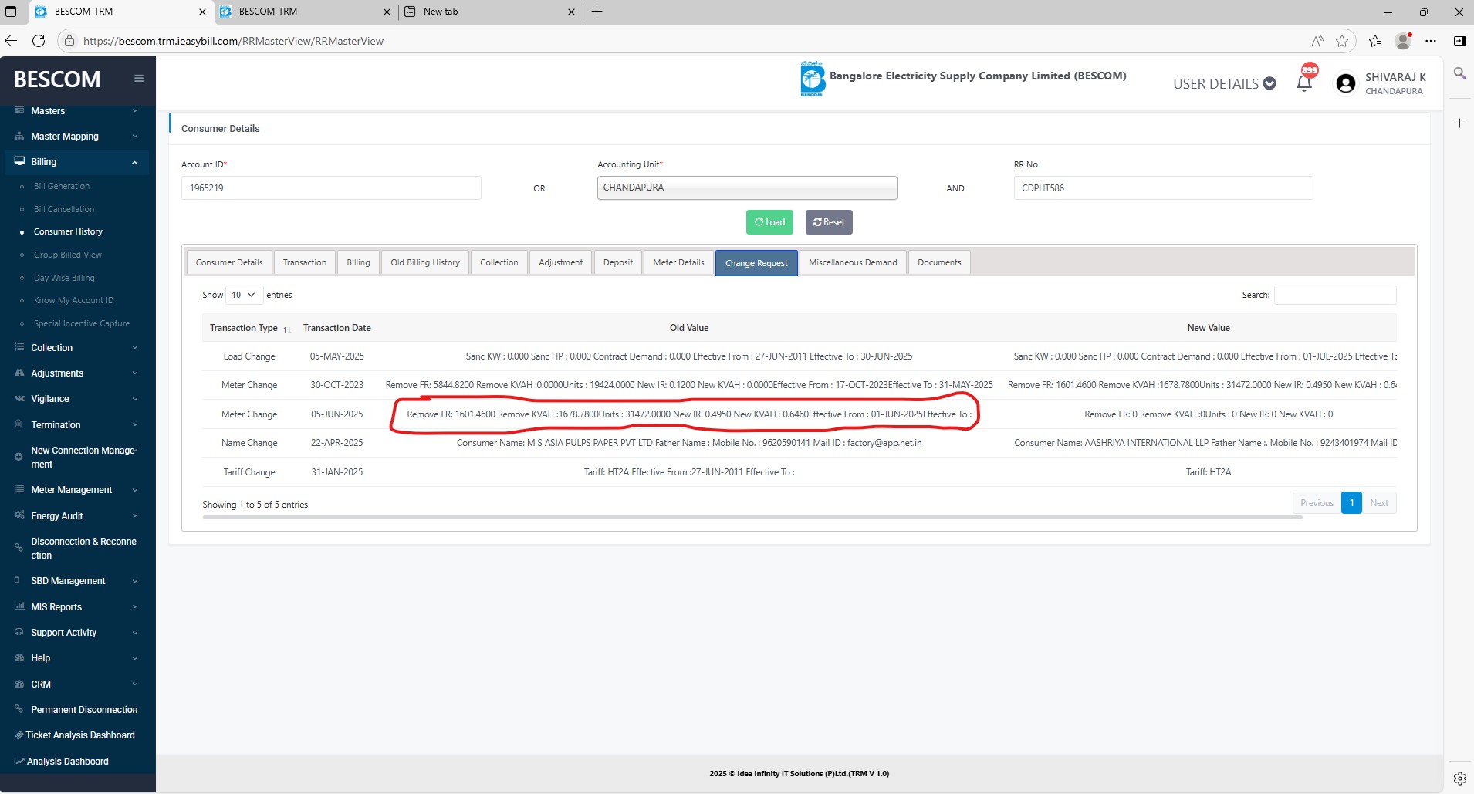Open the Deposit tab
This screenshot has height=794, width=1474.
pos(618,262)
